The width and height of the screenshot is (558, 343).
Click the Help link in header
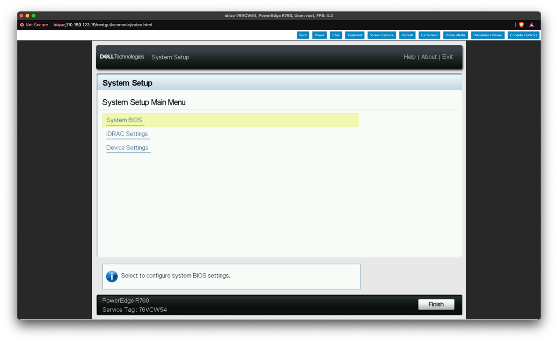pos(409,57)
